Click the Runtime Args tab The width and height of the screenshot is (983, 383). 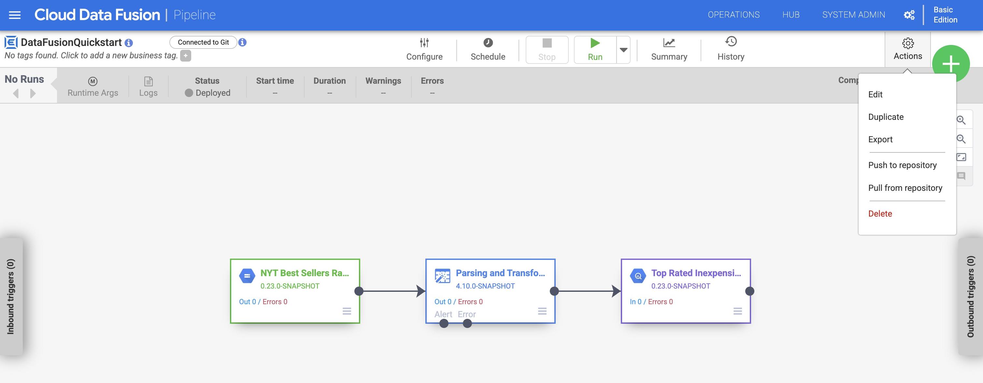pyautogui.click(x=92, y=87)
